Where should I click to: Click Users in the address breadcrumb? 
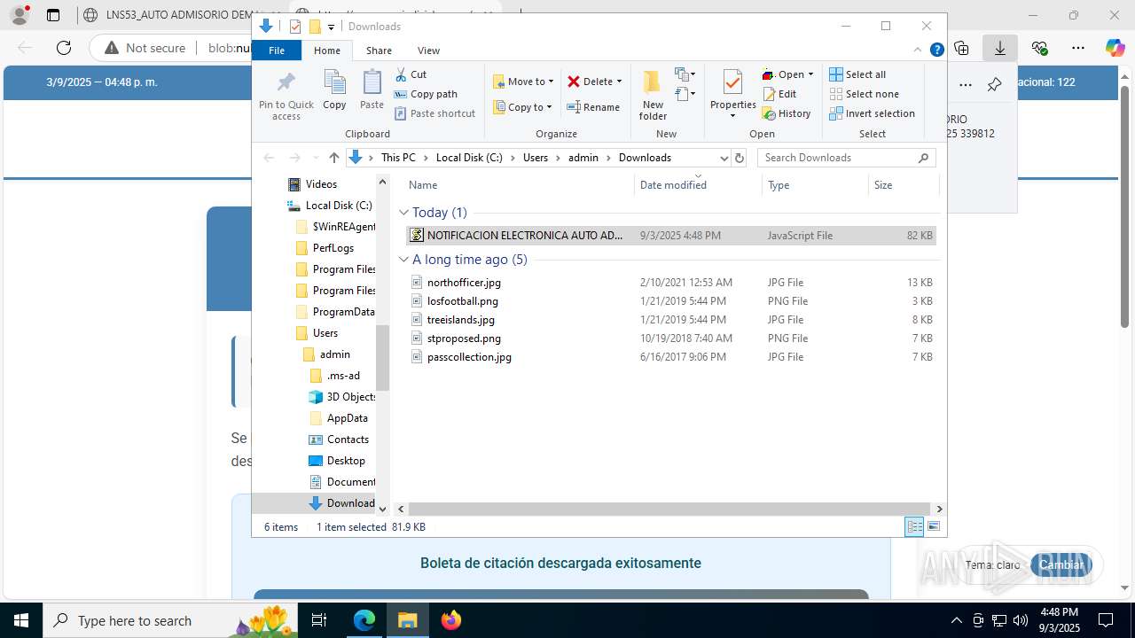(536, 158)
